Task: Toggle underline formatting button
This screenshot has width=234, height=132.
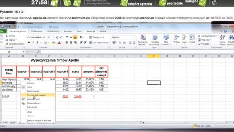Action: (x=37, y=43)
